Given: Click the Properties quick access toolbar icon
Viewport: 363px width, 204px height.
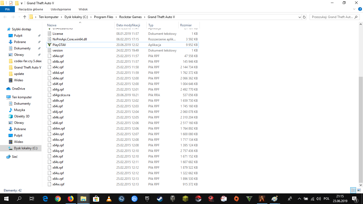Looking at the screenshot, I should 11,3.
